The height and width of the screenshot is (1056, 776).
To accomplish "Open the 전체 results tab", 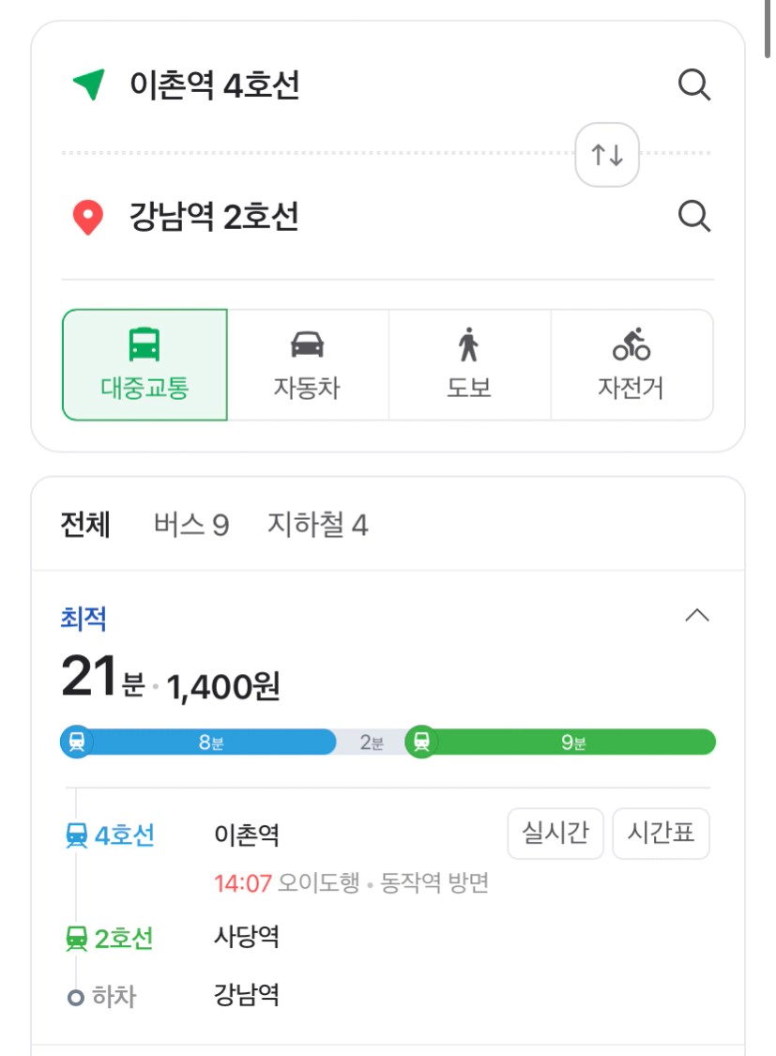I will point(85,525).
